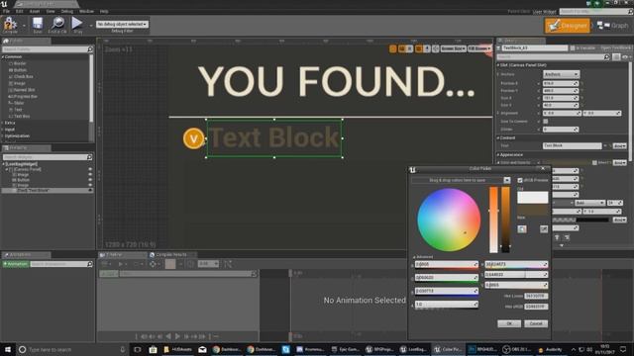The height and width of the screenshot is (356, 634).
Task: Open the Help menu
Action: click(104, 11)
